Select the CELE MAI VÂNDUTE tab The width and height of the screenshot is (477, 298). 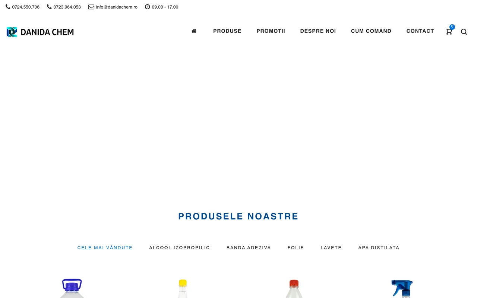(x=105, y=248)
